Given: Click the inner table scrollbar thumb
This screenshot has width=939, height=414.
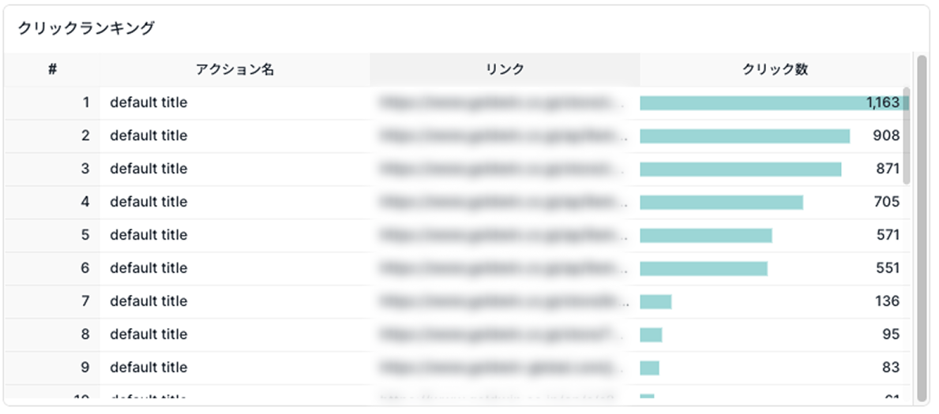Looking at the screenshot, I should (x=906, y=136).
